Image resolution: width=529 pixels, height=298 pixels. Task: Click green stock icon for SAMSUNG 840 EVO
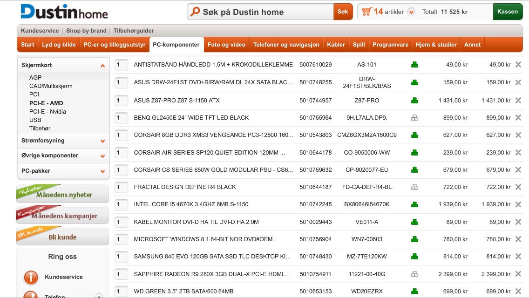[414, 257]
